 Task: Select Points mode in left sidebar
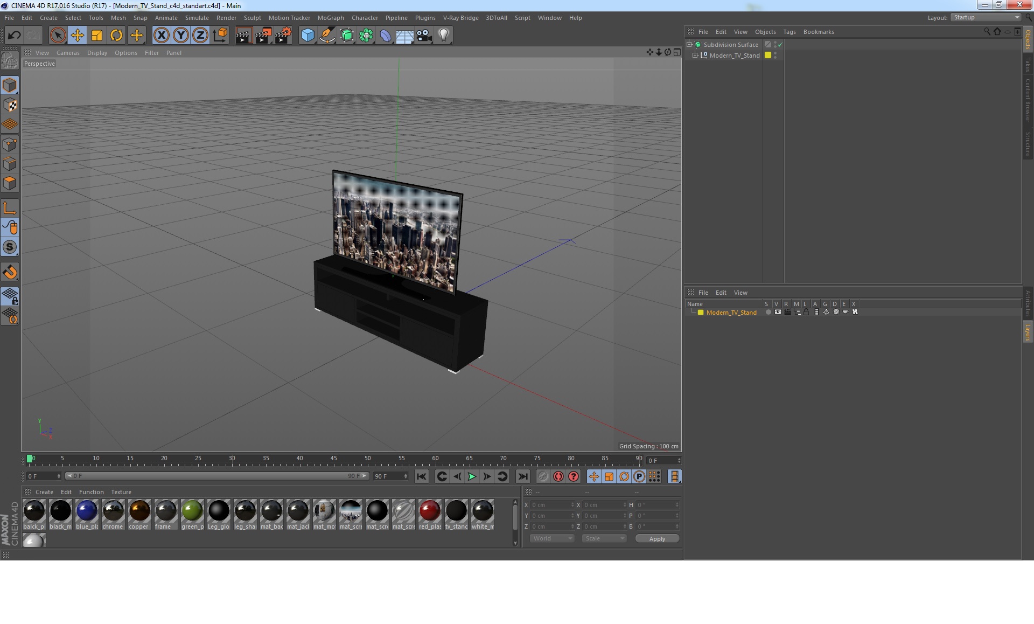click(10, 144)
